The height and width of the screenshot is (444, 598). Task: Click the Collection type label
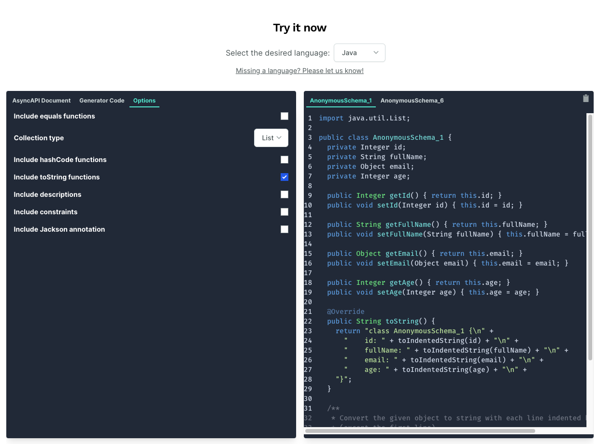click(39, 138)
